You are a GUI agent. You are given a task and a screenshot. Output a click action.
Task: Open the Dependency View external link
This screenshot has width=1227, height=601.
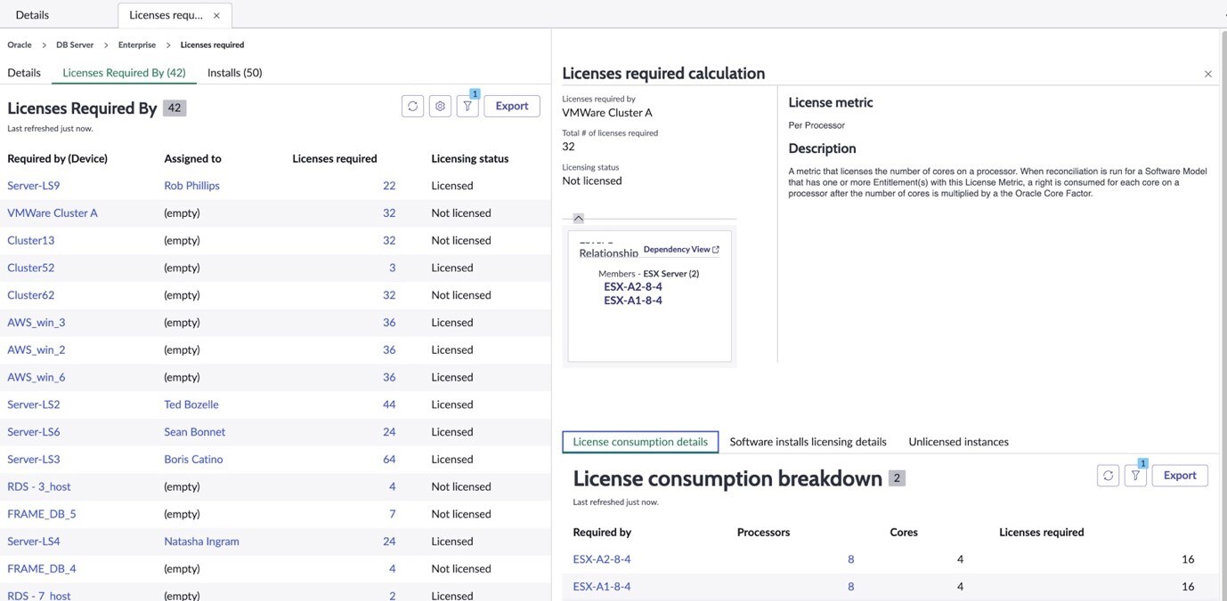click(x=681, y=250)
